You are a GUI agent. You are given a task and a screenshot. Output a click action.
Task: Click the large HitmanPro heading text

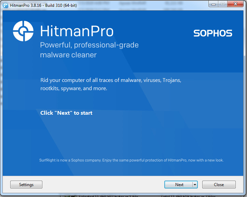(x=77, y=31)
